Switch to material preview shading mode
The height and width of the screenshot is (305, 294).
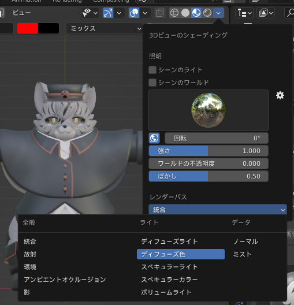[x=196, y=13]
